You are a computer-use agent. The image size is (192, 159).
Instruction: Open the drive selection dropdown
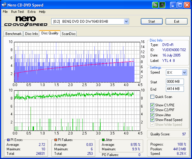126,22
